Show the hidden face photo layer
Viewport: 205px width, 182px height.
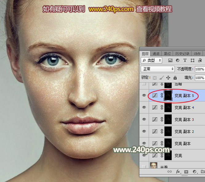click(144, 167)
